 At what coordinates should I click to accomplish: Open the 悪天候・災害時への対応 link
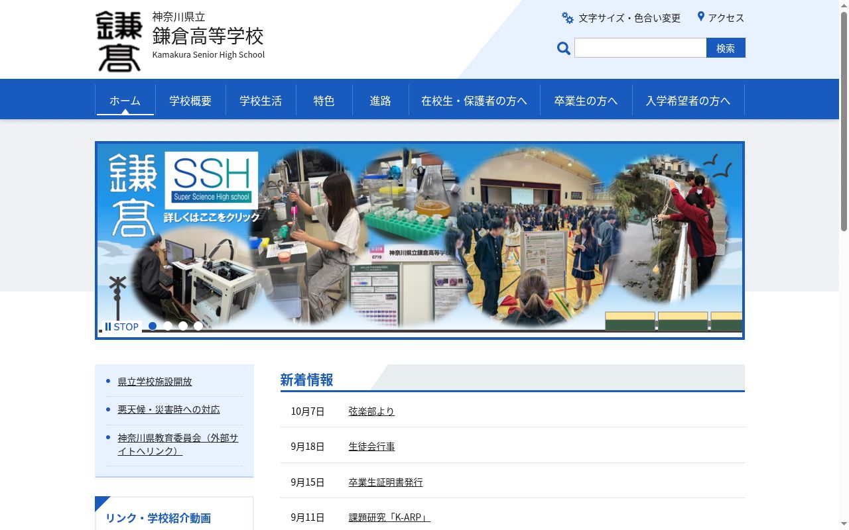(168, 409)
